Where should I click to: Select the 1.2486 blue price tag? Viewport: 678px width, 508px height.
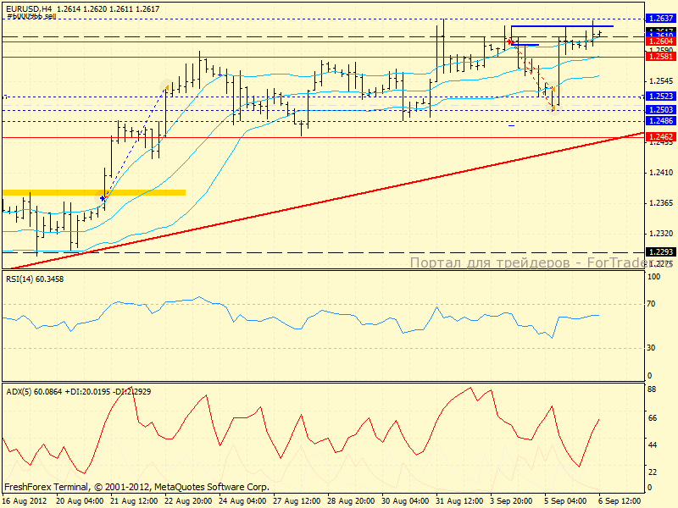[x=660, y=122]
